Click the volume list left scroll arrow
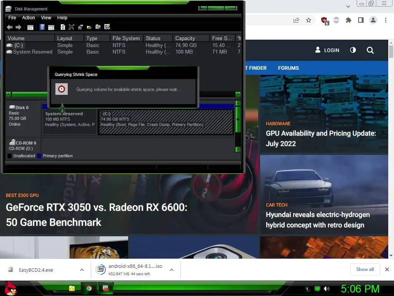Screen dimensions: 394x296 (8, 94)
